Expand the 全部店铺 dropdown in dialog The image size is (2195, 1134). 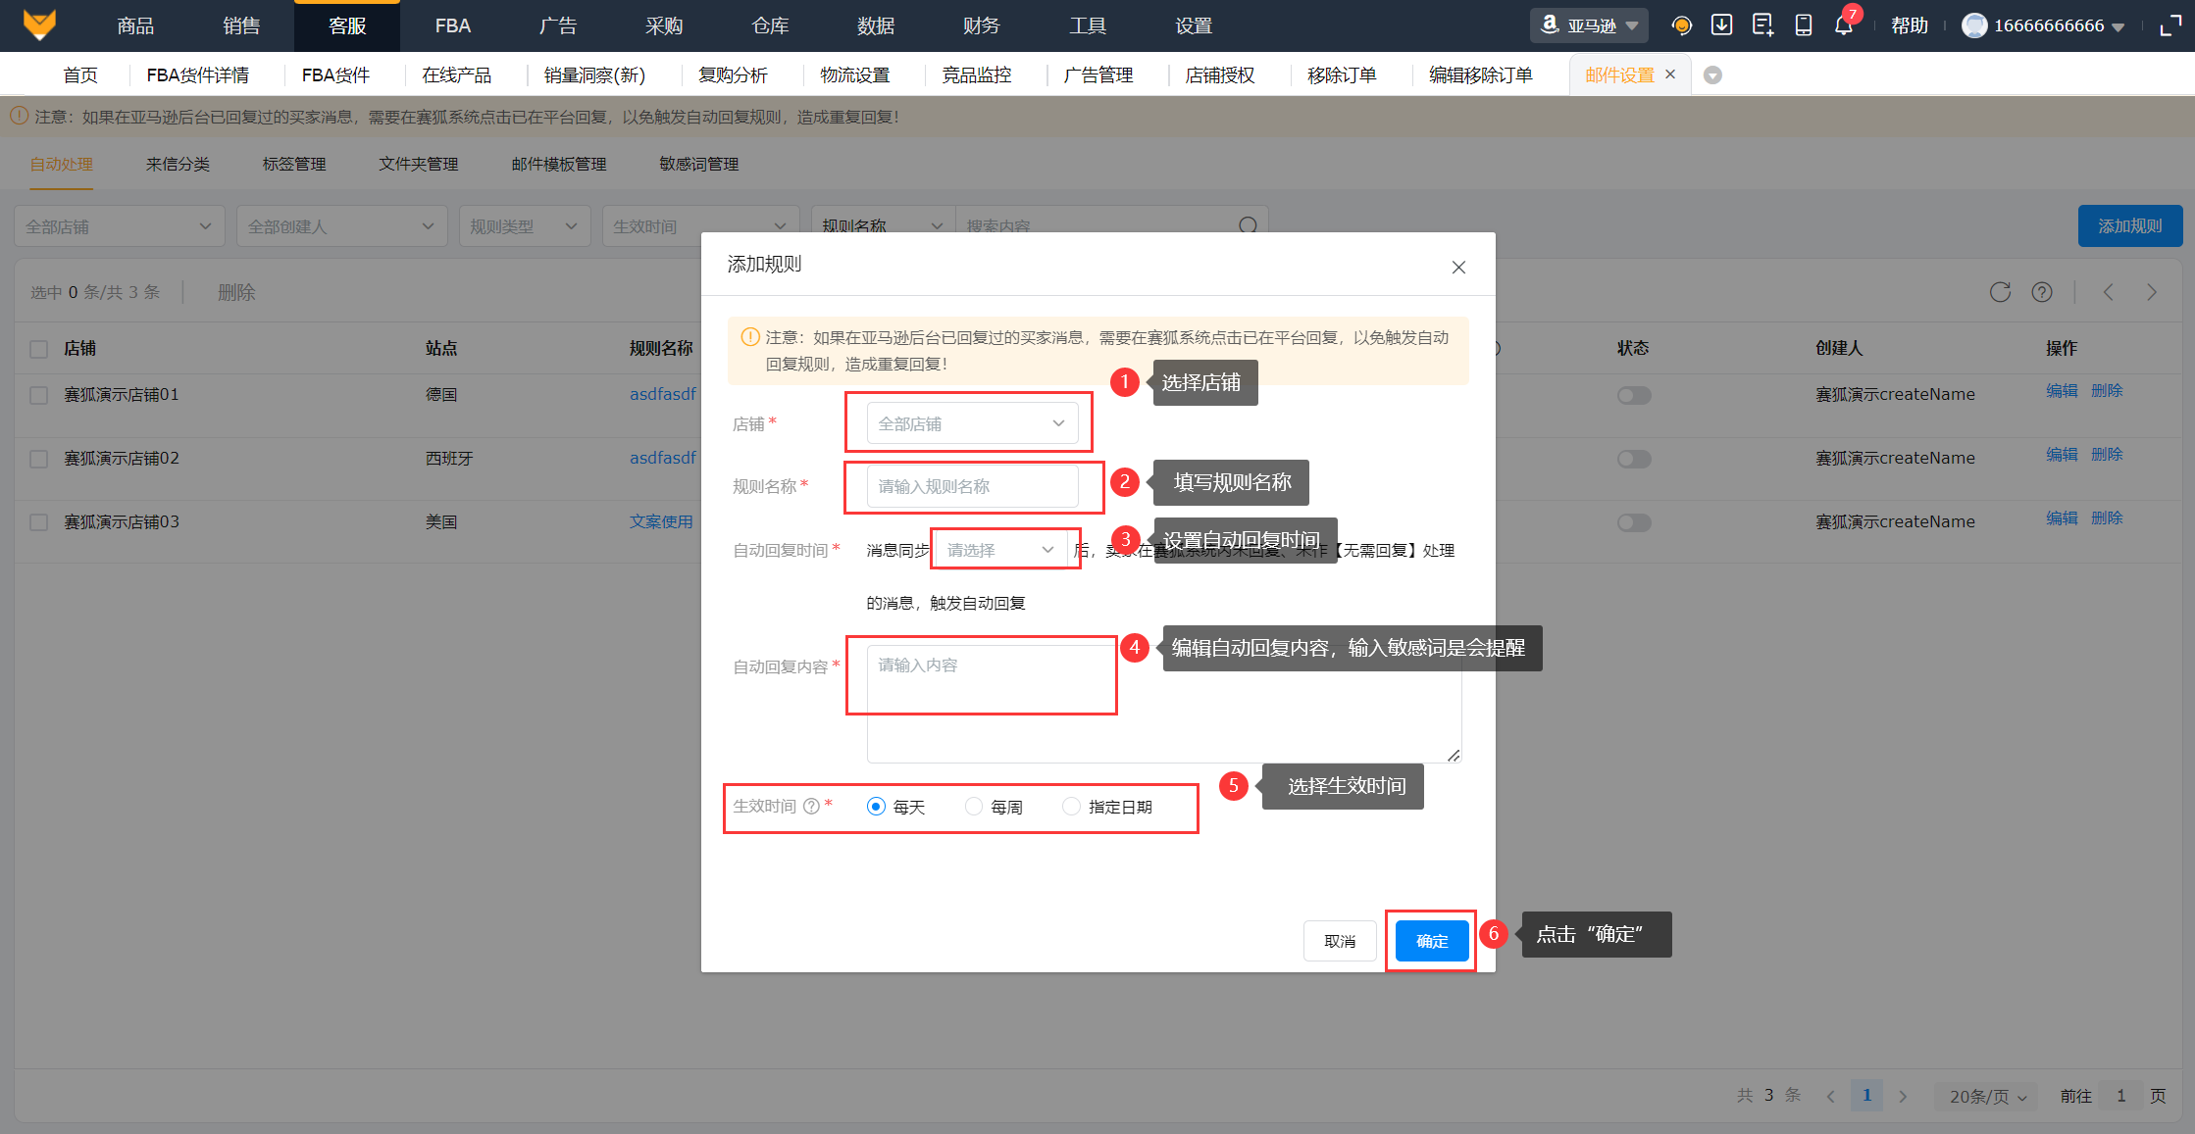971,423
